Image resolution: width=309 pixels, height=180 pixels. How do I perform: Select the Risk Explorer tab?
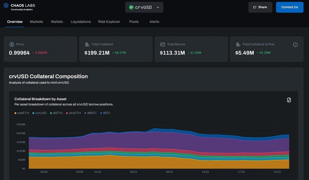pyautogui.click(x=109, y=22)
